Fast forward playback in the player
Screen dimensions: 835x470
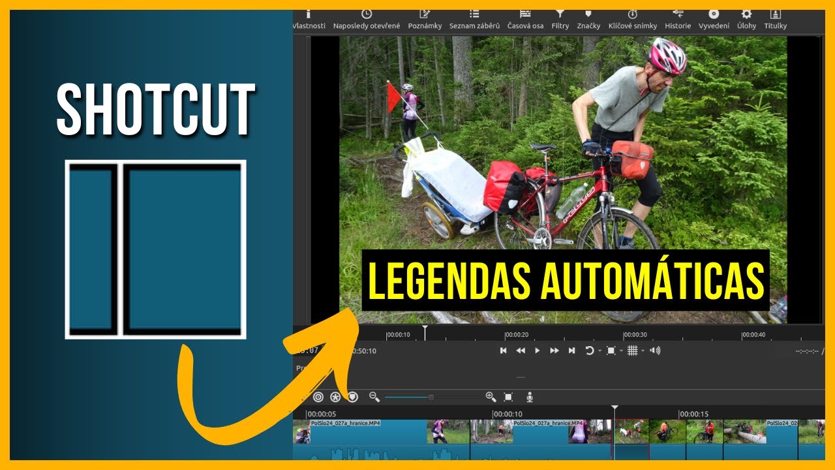[554, 351]
